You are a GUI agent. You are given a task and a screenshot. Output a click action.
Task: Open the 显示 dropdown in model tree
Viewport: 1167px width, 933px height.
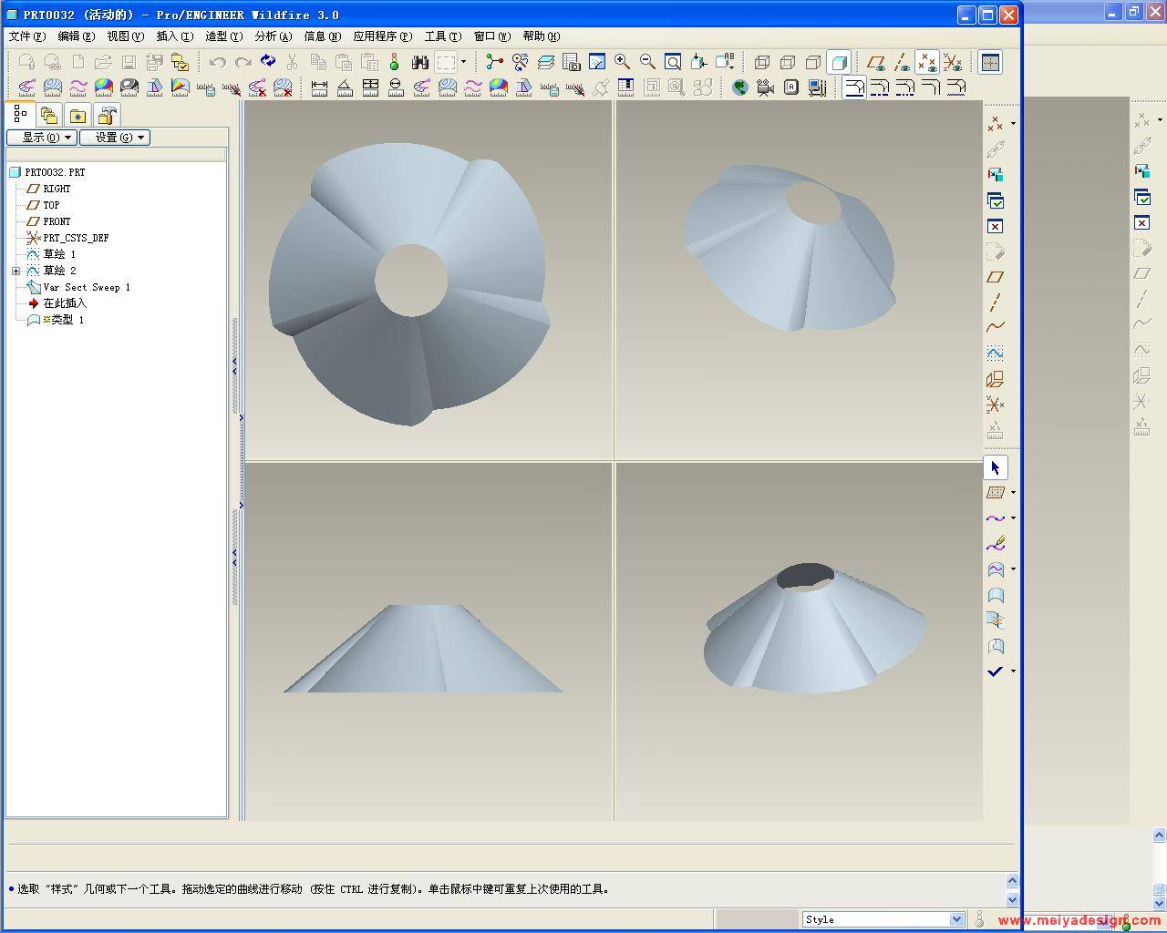(x=41, y=138)
